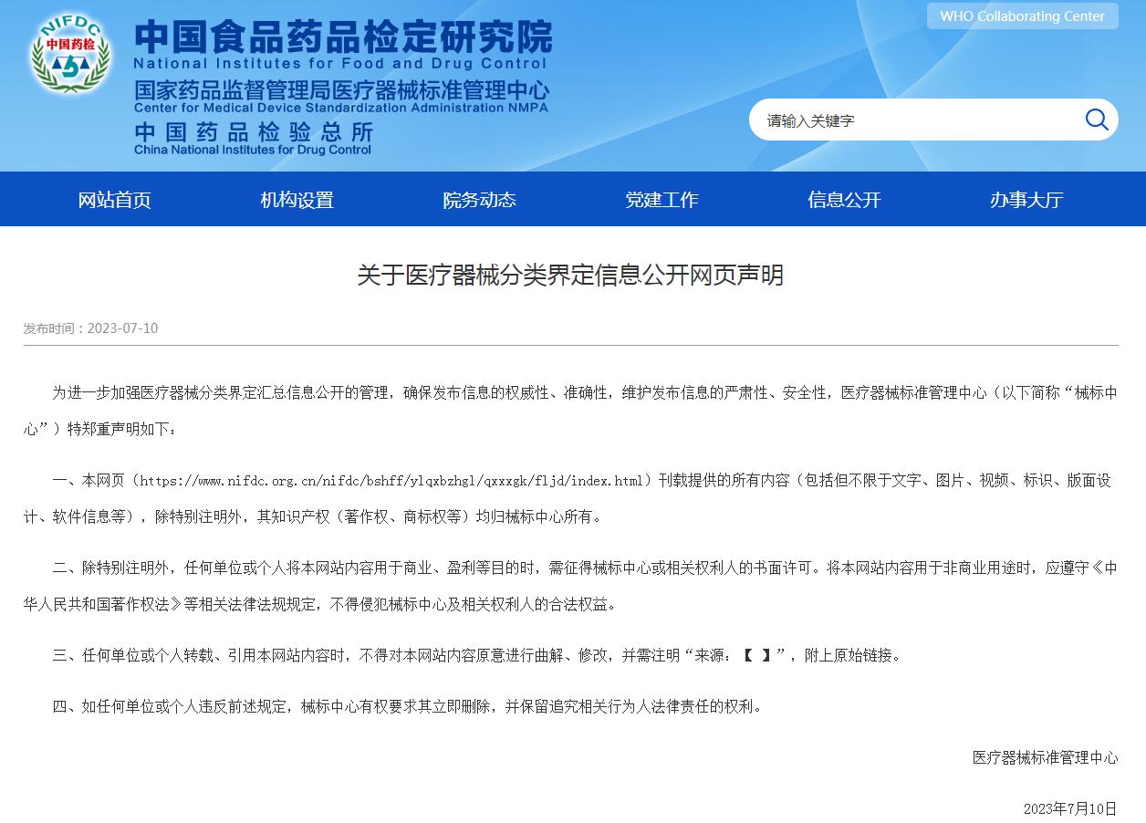Screen dimensions: 1146x823
Task: Open the 党建工作 navigation item
Action: pyautogui.click(x=662, y=200)
